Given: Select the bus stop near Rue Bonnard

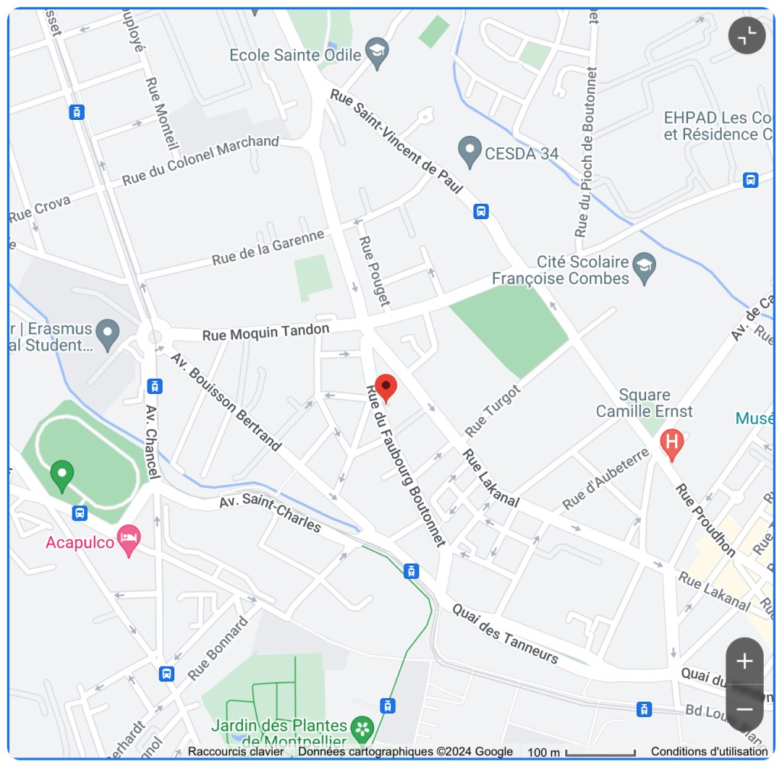Looking at the screenshot, I should tap(166, 673).
